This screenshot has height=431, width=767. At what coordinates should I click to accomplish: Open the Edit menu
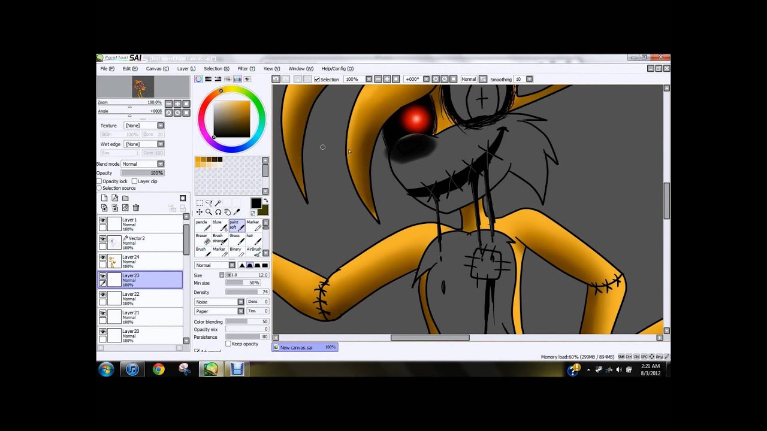[130, 69]
